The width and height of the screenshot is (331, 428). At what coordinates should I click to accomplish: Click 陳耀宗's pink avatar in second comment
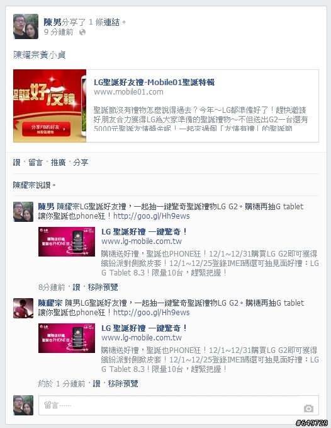coord(23,308)
